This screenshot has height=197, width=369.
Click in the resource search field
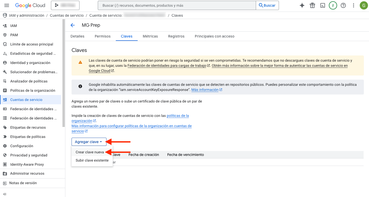coord(177,5)
